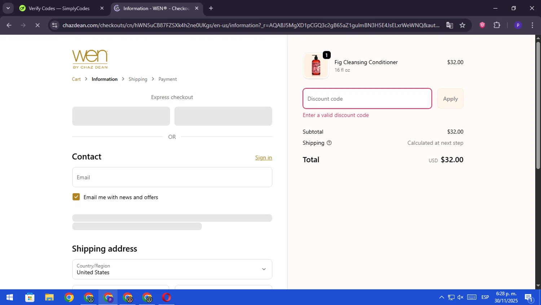The width and height of the screenshot is (541, 305).
Task: Click the shipping help question mark icon
Action: (x=329, y=143)
